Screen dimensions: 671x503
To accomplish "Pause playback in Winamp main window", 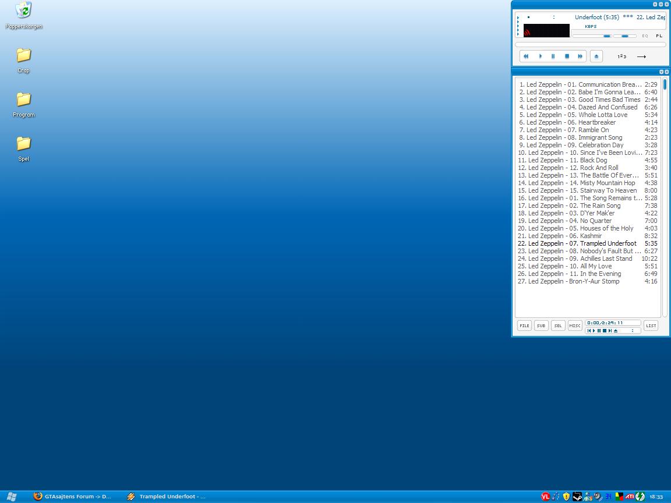I will [x=553, y=56].
